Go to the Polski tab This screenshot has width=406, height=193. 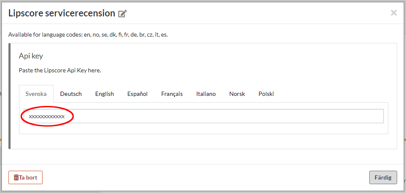coord(266,94)
